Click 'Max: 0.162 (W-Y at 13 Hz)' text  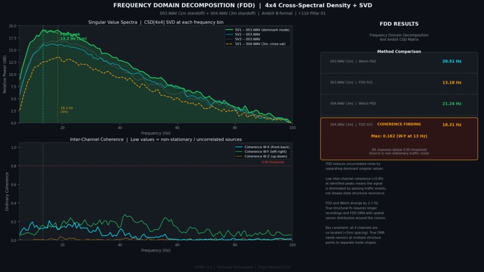pyautogui.click(x=399, y=136)
